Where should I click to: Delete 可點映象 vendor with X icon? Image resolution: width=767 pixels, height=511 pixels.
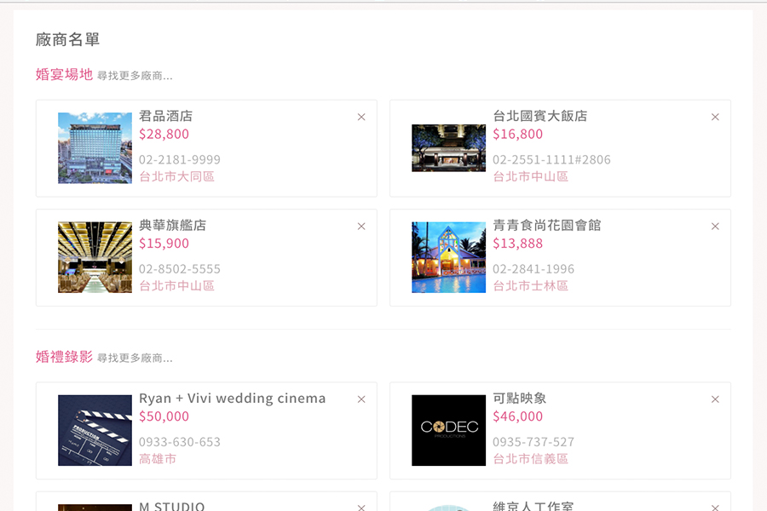715,399
